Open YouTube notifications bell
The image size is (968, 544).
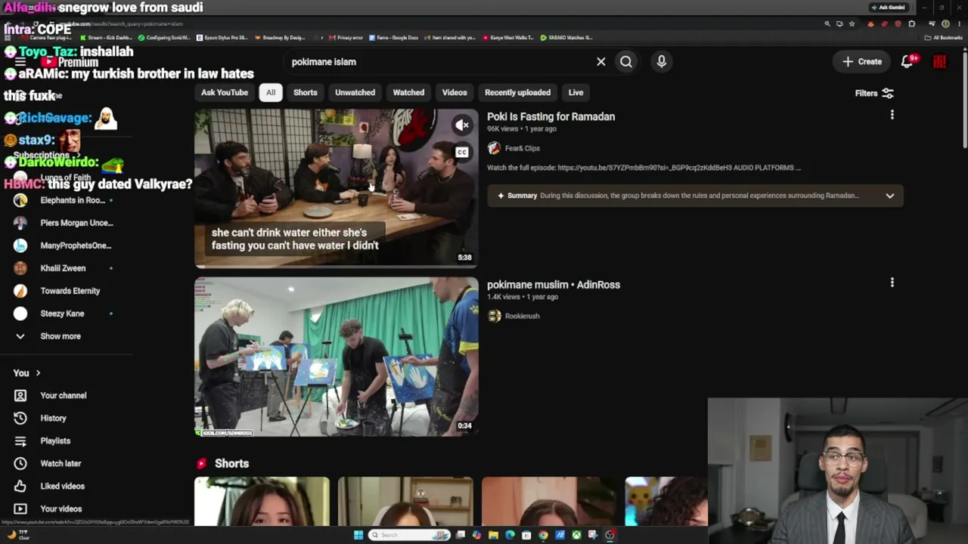907,62
